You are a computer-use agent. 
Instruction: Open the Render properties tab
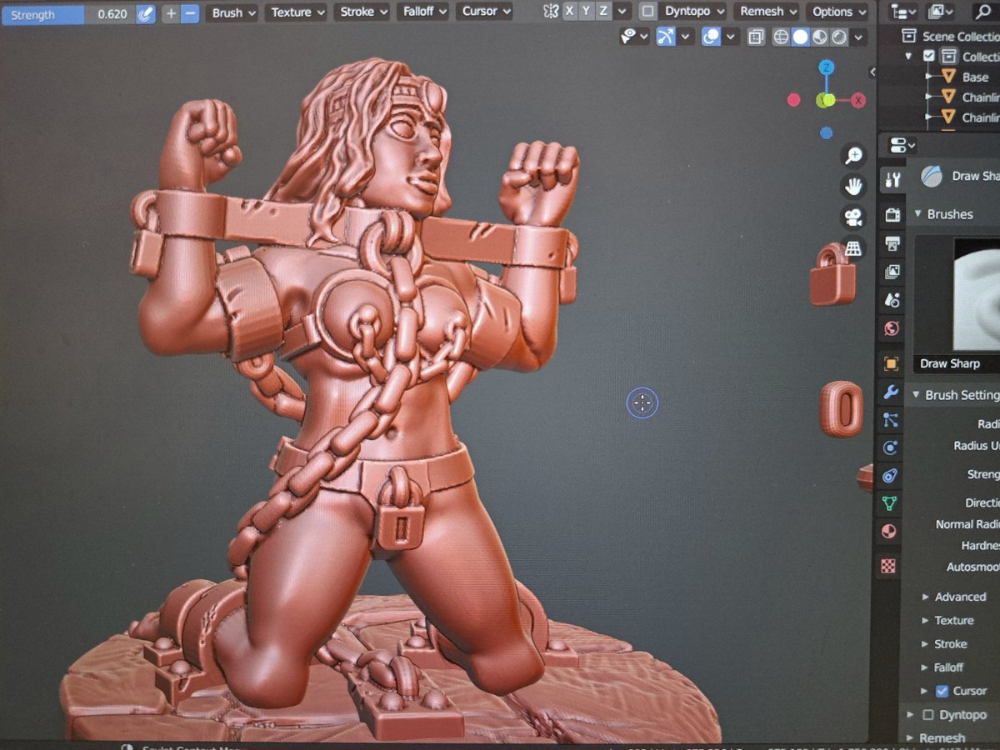point(892,214)
